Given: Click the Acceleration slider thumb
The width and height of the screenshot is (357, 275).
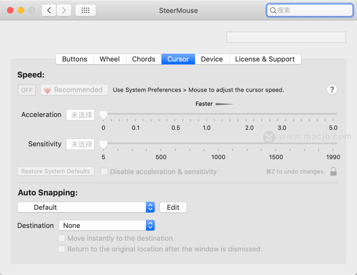Looking at the screenshot, I should point(104,115).
